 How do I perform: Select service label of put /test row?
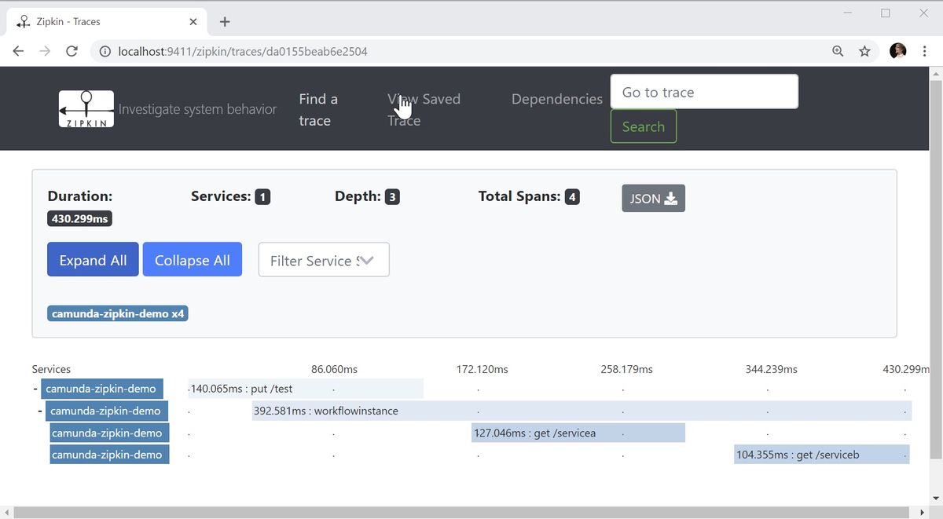click(x=101, y=389)
